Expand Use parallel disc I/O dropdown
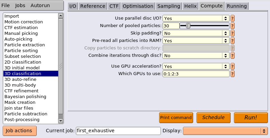The image size is (270, 138). (x=196, y=18)
